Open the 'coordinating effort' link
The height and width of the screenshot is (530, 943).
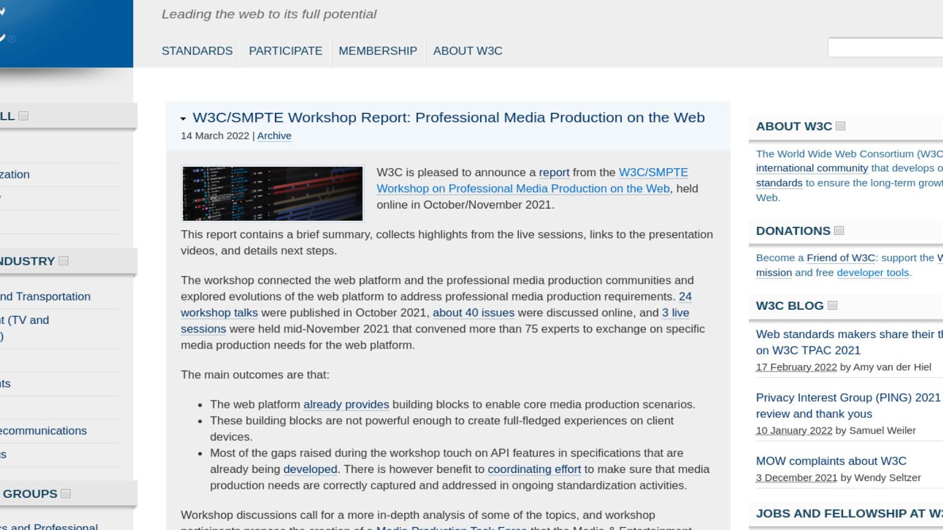click(534, 469)
